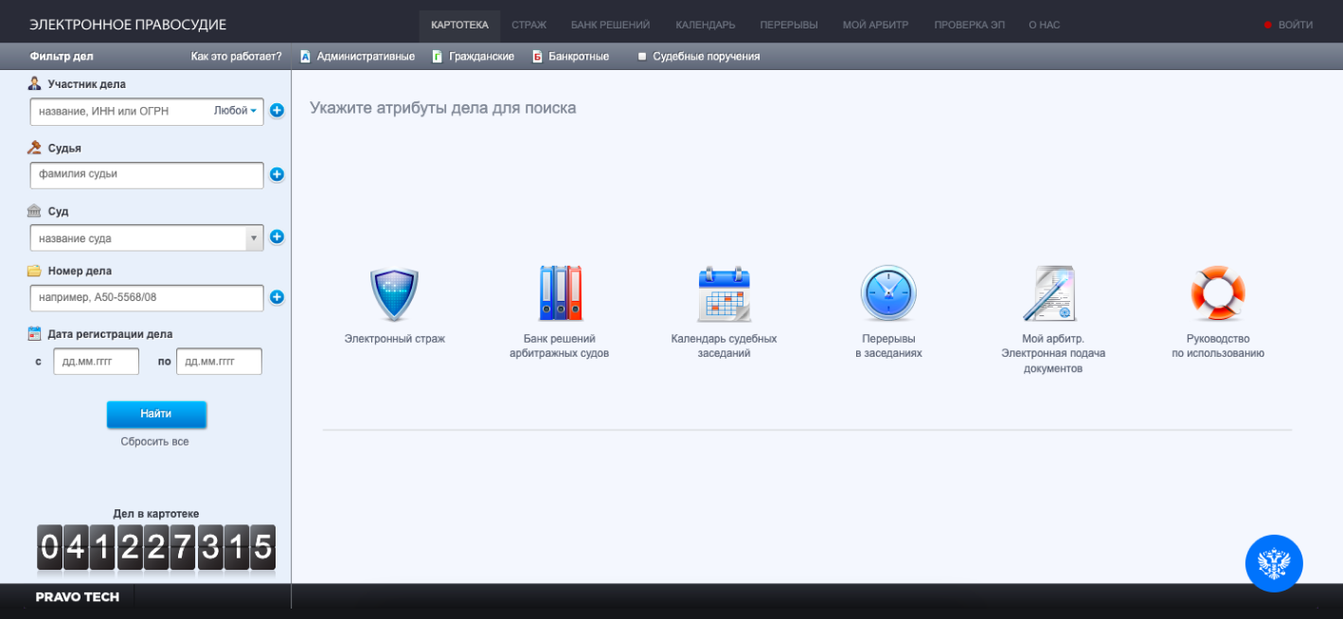Viewport: 1343px width, 619px height.
Task: Open the court name dropdown arrow
Action: click(254, 239)
